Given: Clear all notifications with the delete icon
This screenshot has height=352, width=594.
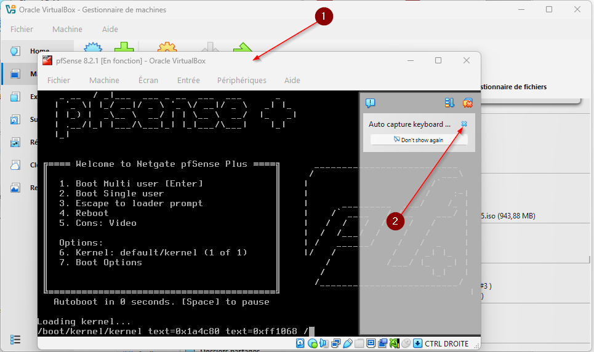Looking at the screenshot, I should pyautogui.click(x=468, y=103).
